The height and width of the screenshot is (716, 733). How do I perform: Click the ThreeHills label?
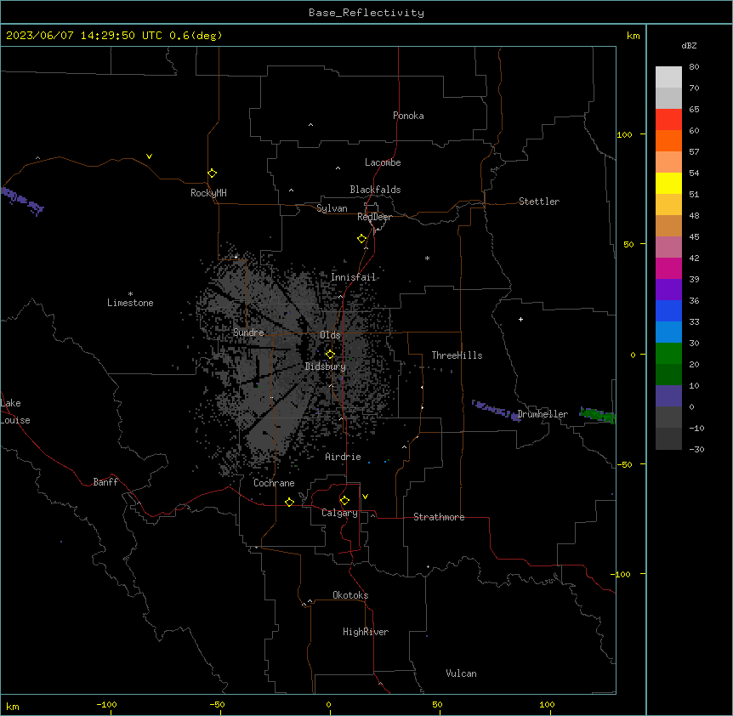(x=457, y=355)
